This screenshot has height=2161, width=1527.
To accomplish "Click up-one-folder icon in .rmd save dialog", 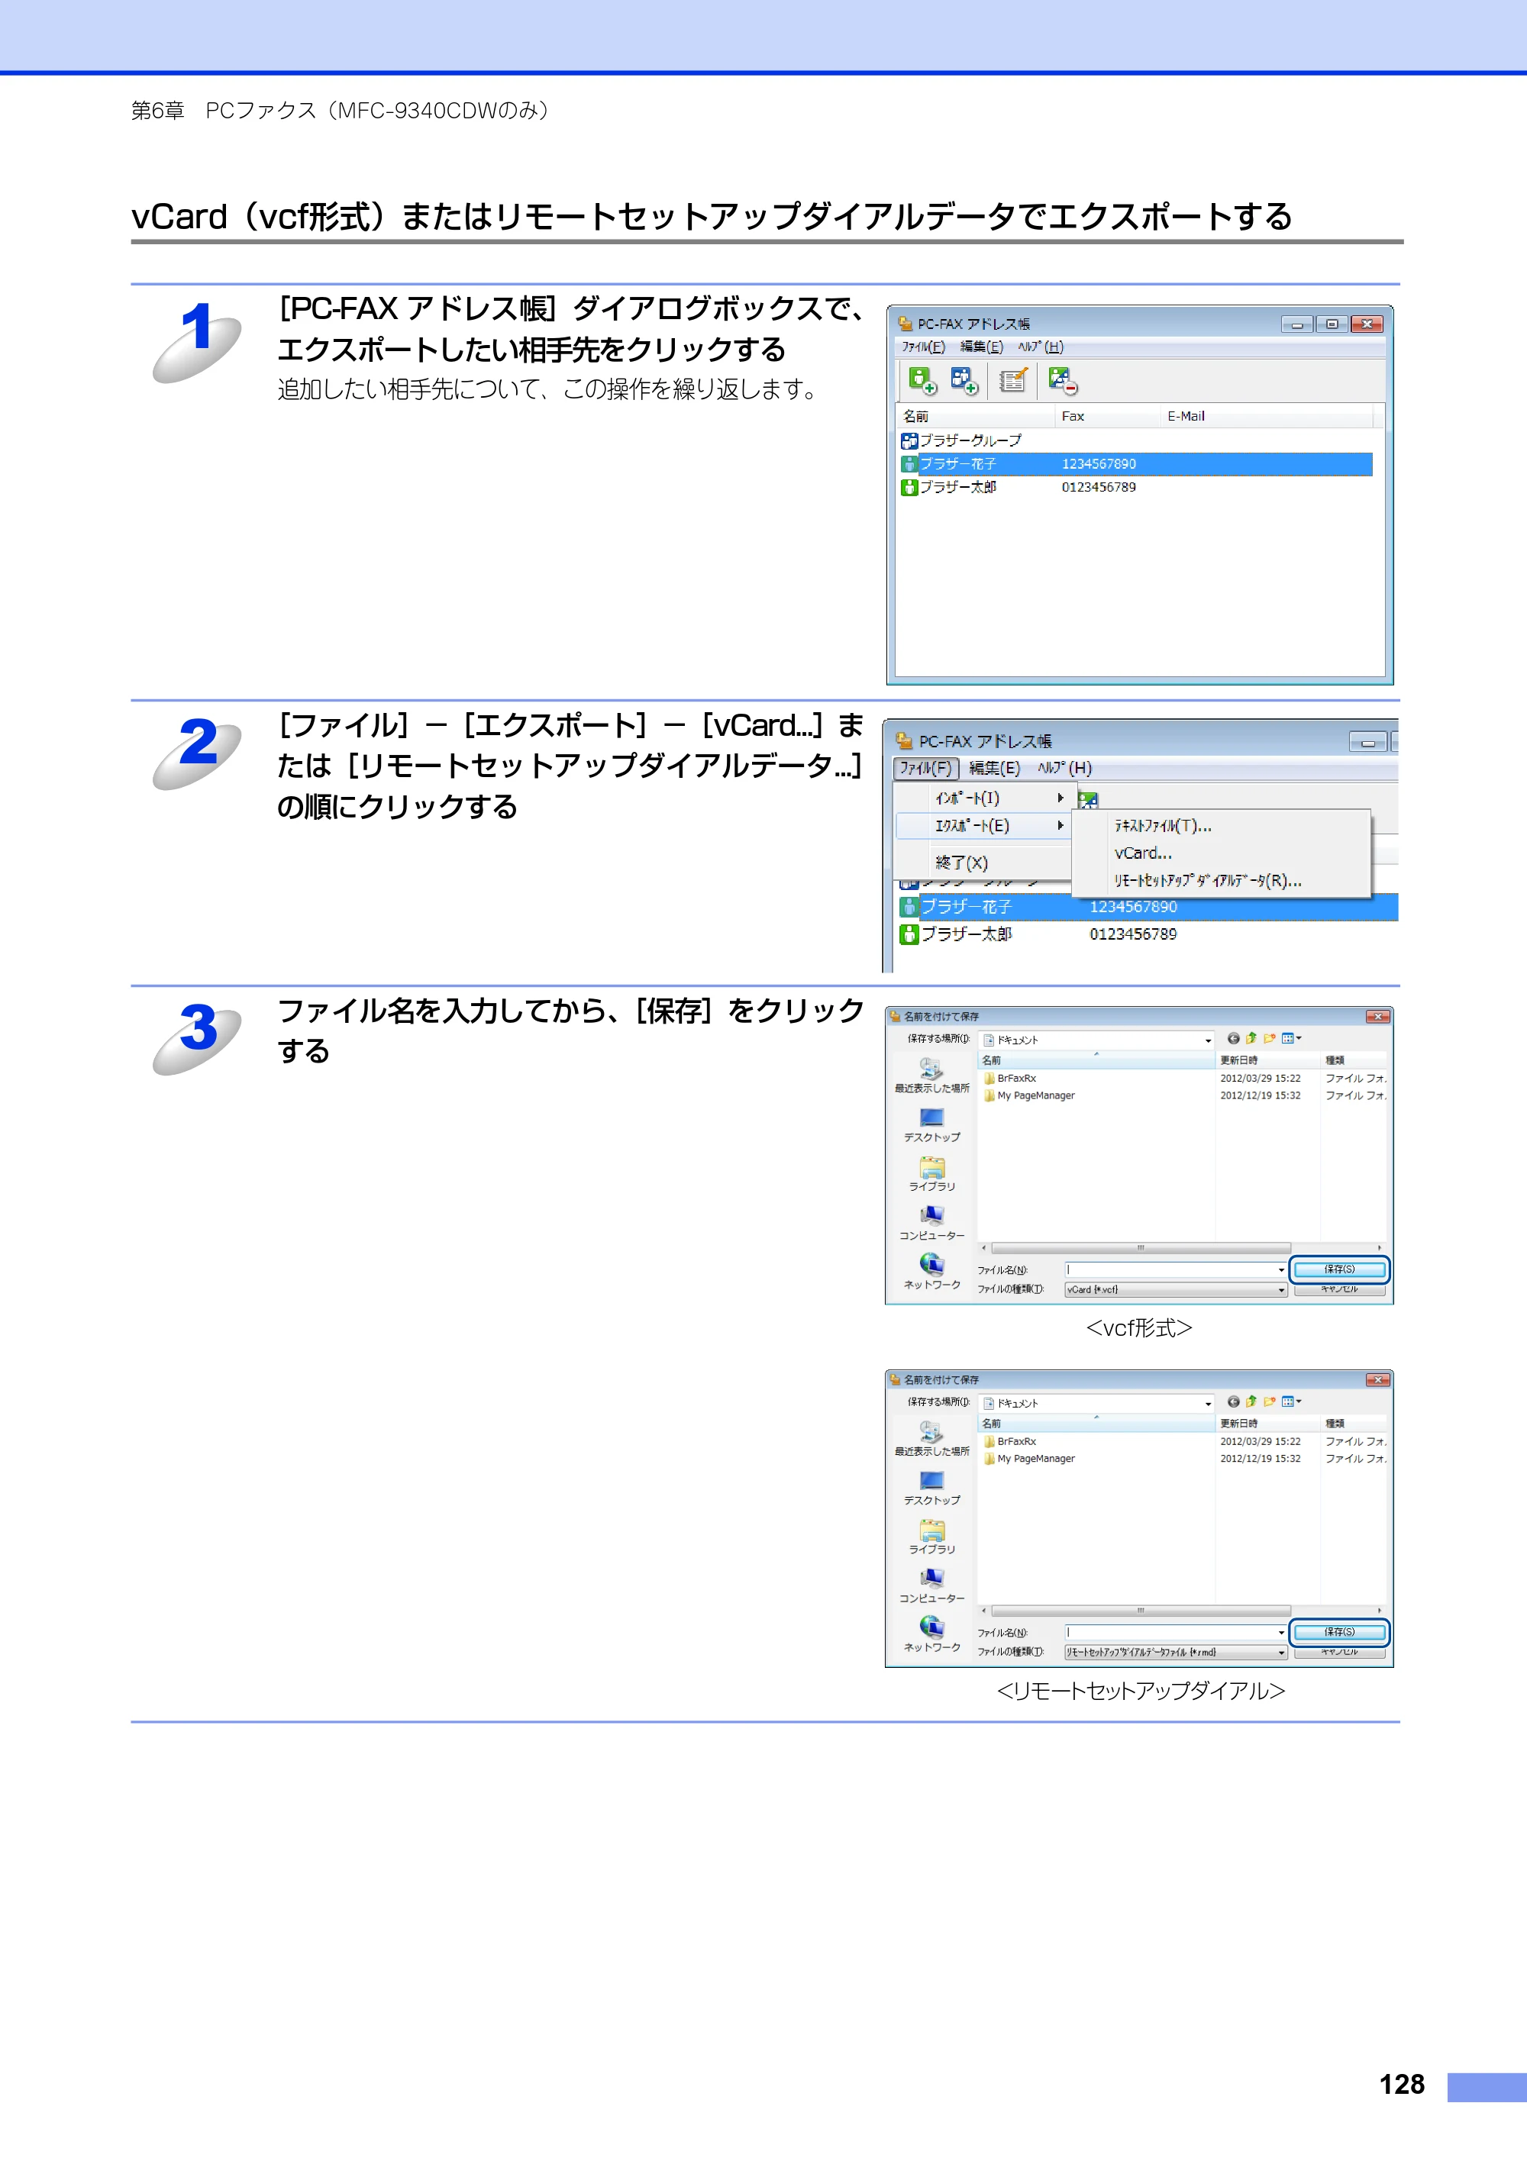I will (x=1251, y=1401).
